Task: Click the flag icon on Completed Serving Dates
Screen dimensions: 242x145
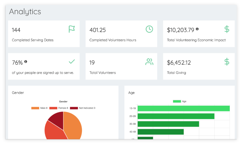Action: pyautogui.click(x=72, y=29)
